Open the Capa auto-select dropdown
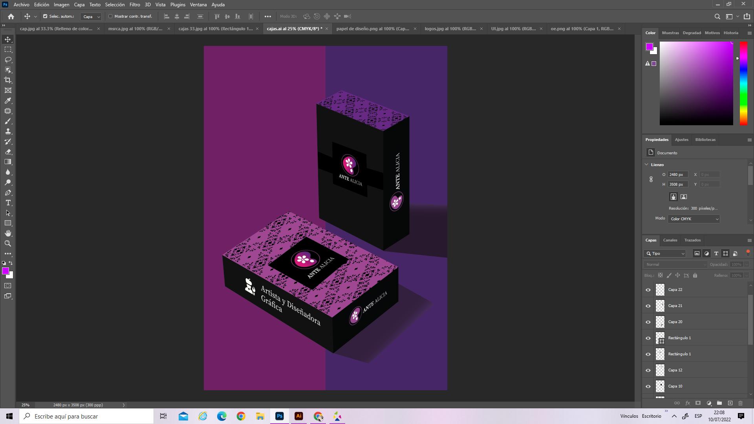 coord(91,16)
